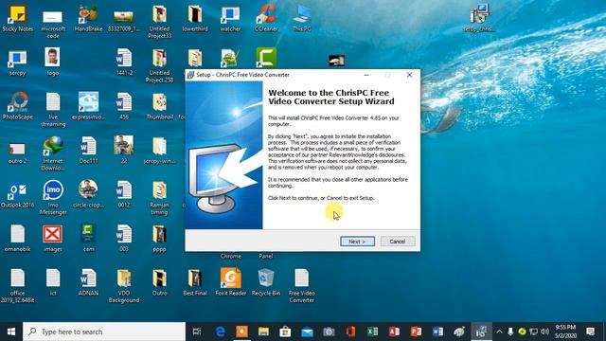Launch PhotoScape from the desktop
The image size is (606, 341).
pos(17,106)
